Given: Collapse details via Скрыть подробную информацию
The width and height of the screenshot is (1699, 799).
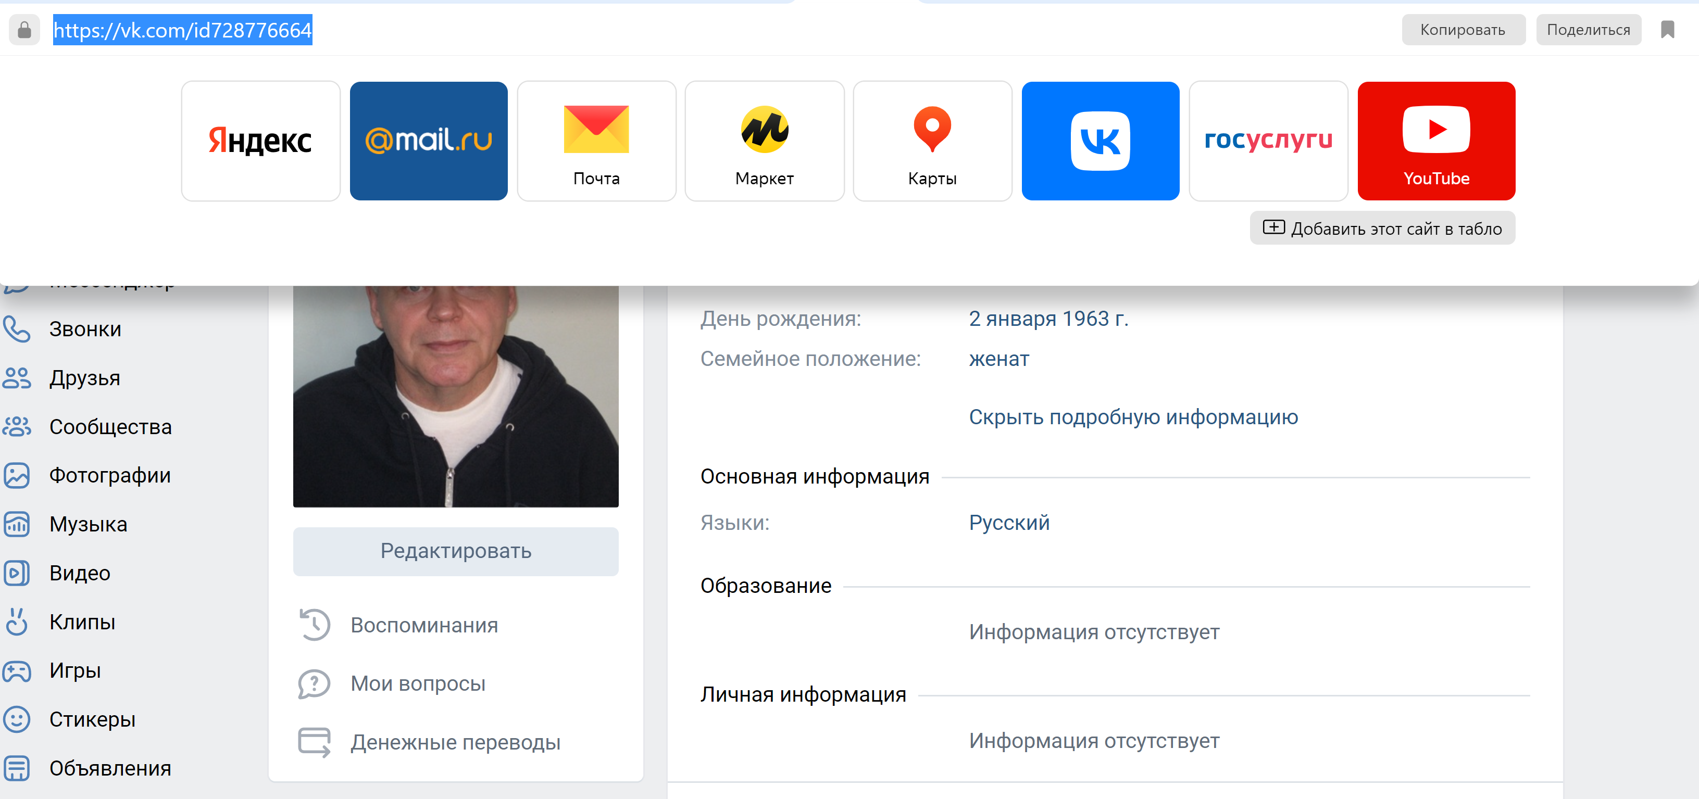Looking at the screenshot, I should click(1133, 417).
